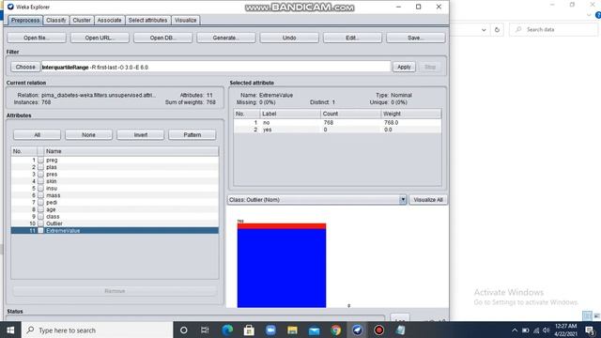Open Google Chrome from taskbar

click(336, 330)
